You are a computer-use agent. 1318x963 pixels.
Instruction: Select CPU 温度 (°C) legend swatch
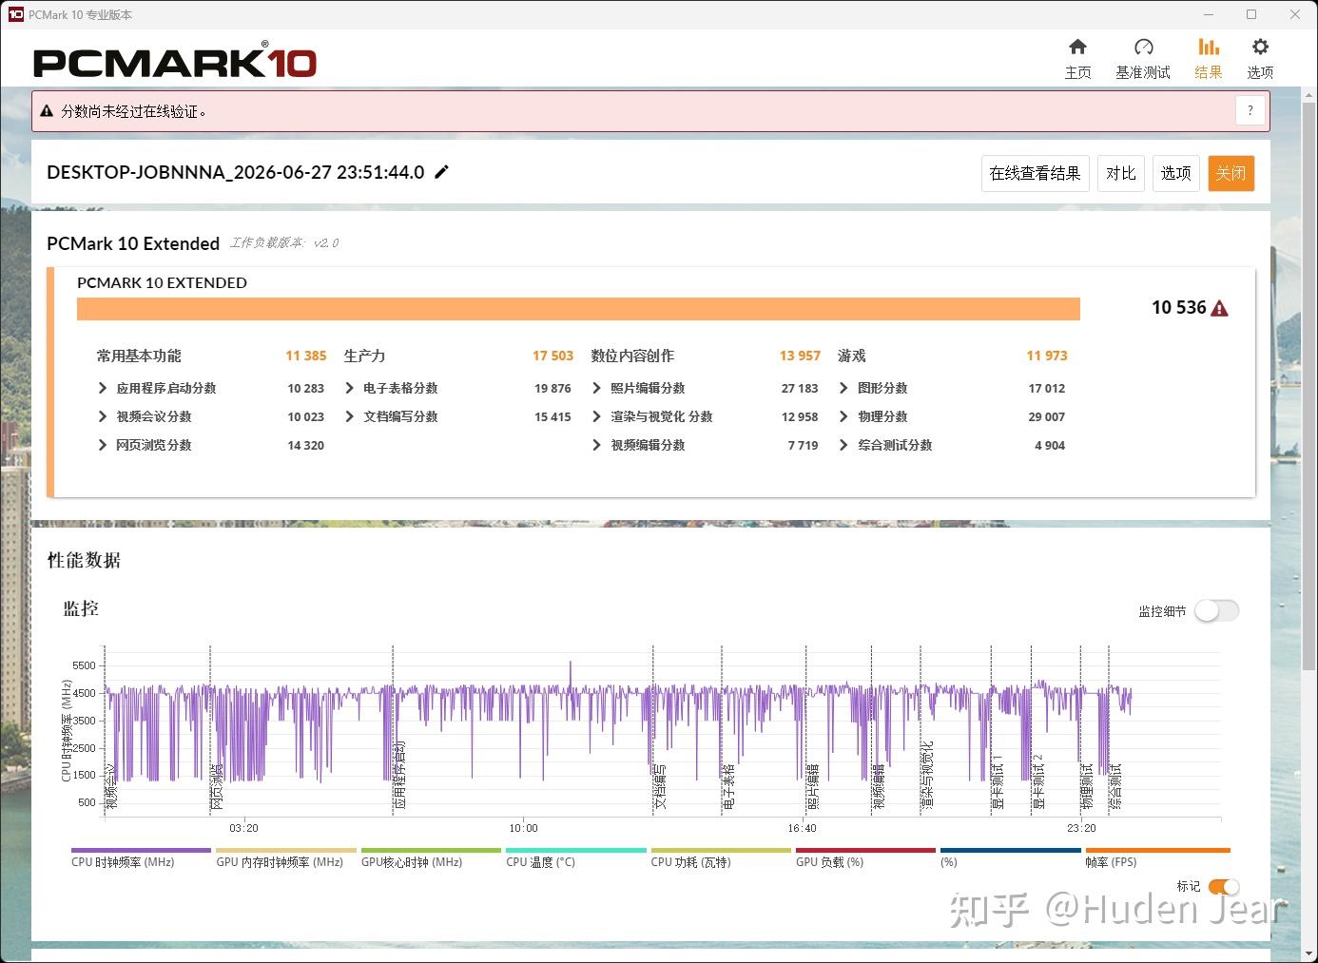576,851
